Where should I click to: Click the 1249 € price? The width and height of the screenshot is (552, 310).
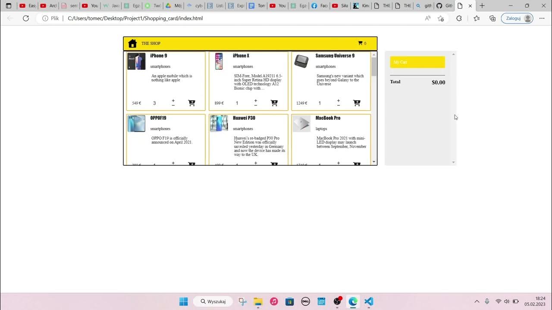[301, 103]
